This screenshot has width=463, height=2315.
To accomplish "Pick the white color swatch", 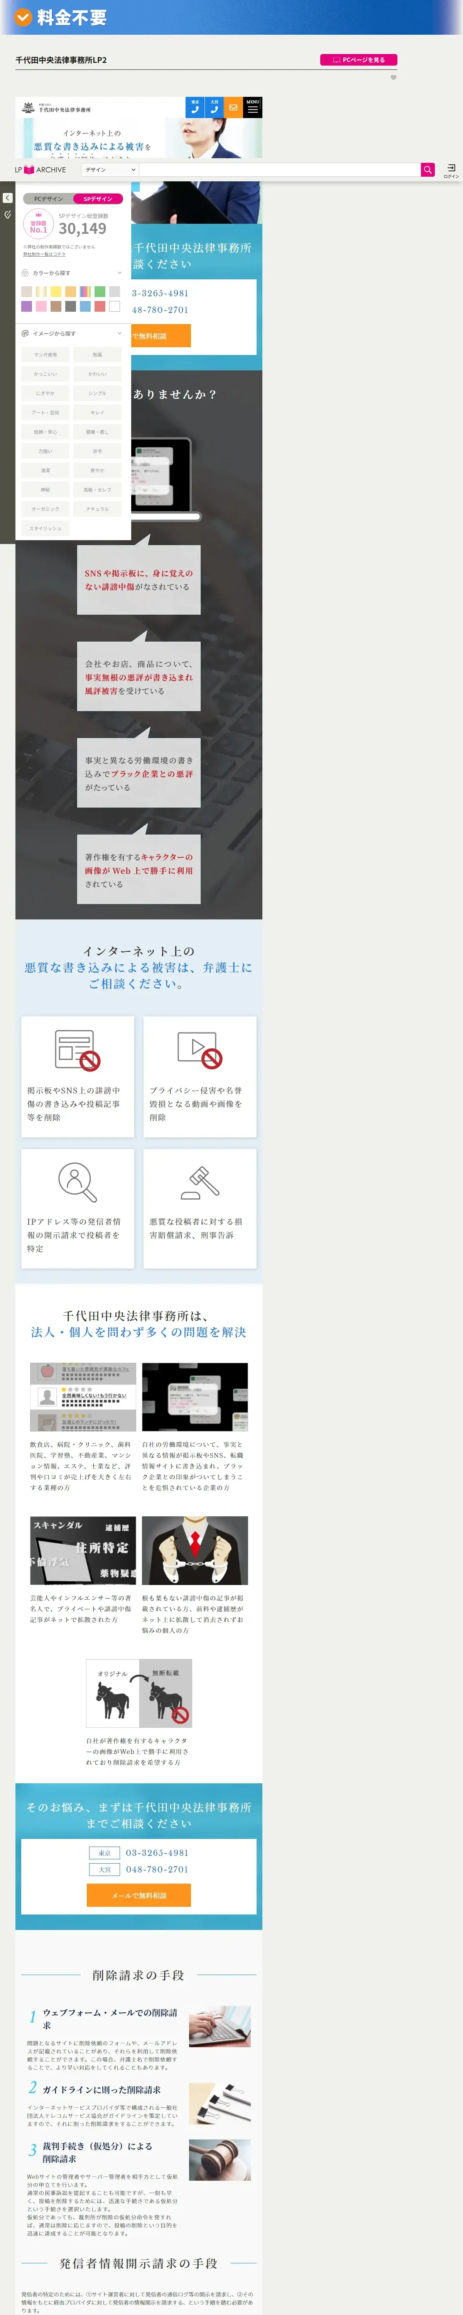I will coord(114,306).
